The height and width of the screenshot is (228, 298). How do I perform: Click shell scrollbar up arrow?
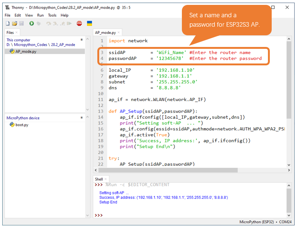(x=289, y=186)
